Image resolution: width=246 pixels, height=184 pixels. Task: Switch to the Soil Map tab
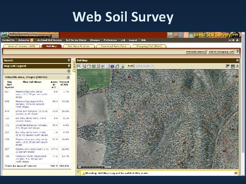52,46
